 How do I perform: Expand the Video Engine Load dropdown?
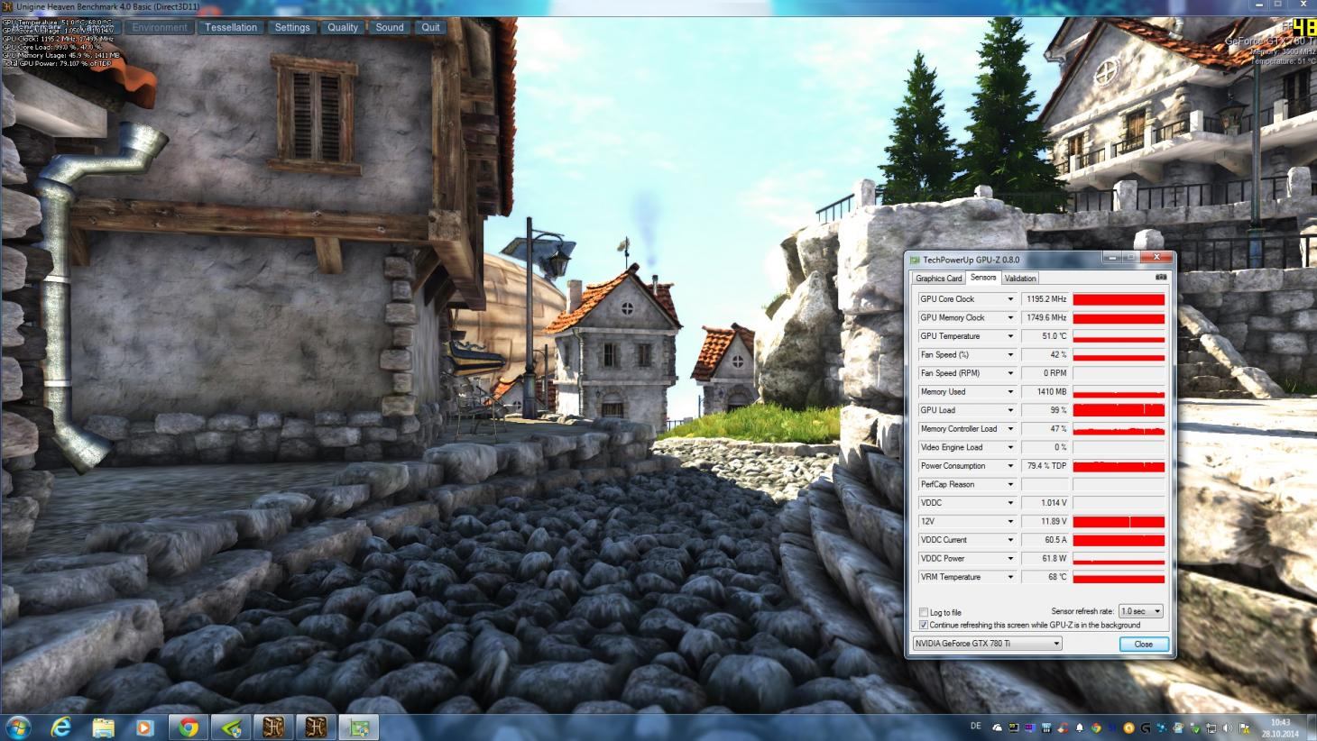1010,447
